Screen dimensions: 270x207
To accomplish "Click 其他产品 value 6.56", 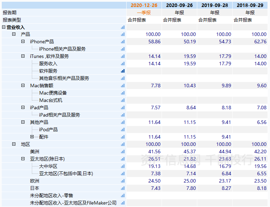I will 262,122.
